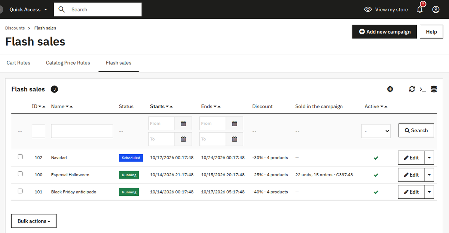Image resolution: width=449 pixels, height=233 pixels.
Task: Disable the Black Friday anticipado campaign checkmark
Action: point(376,192)
